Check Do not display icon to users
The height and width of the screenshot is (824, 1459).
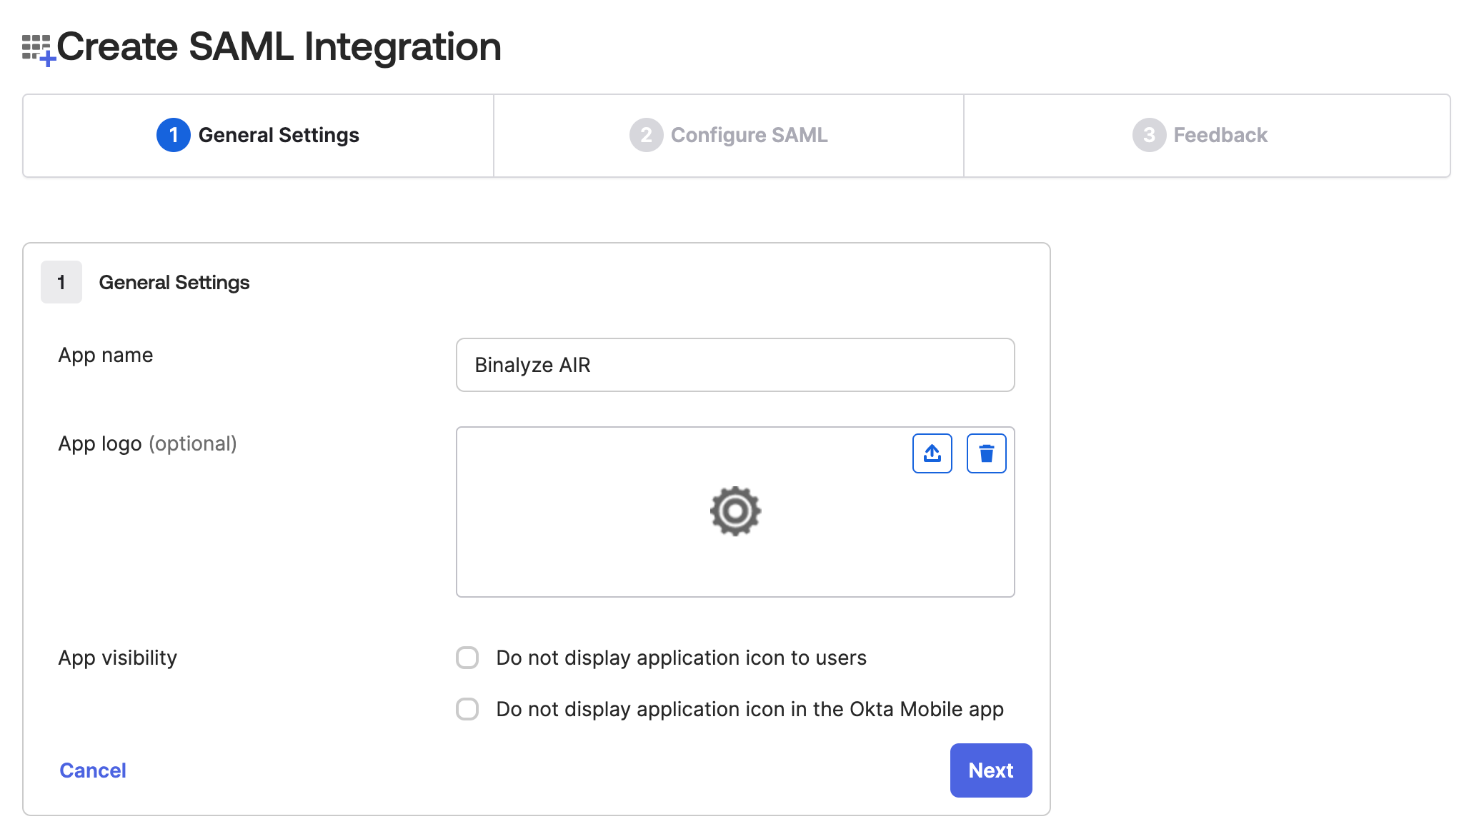pos(467,658)
